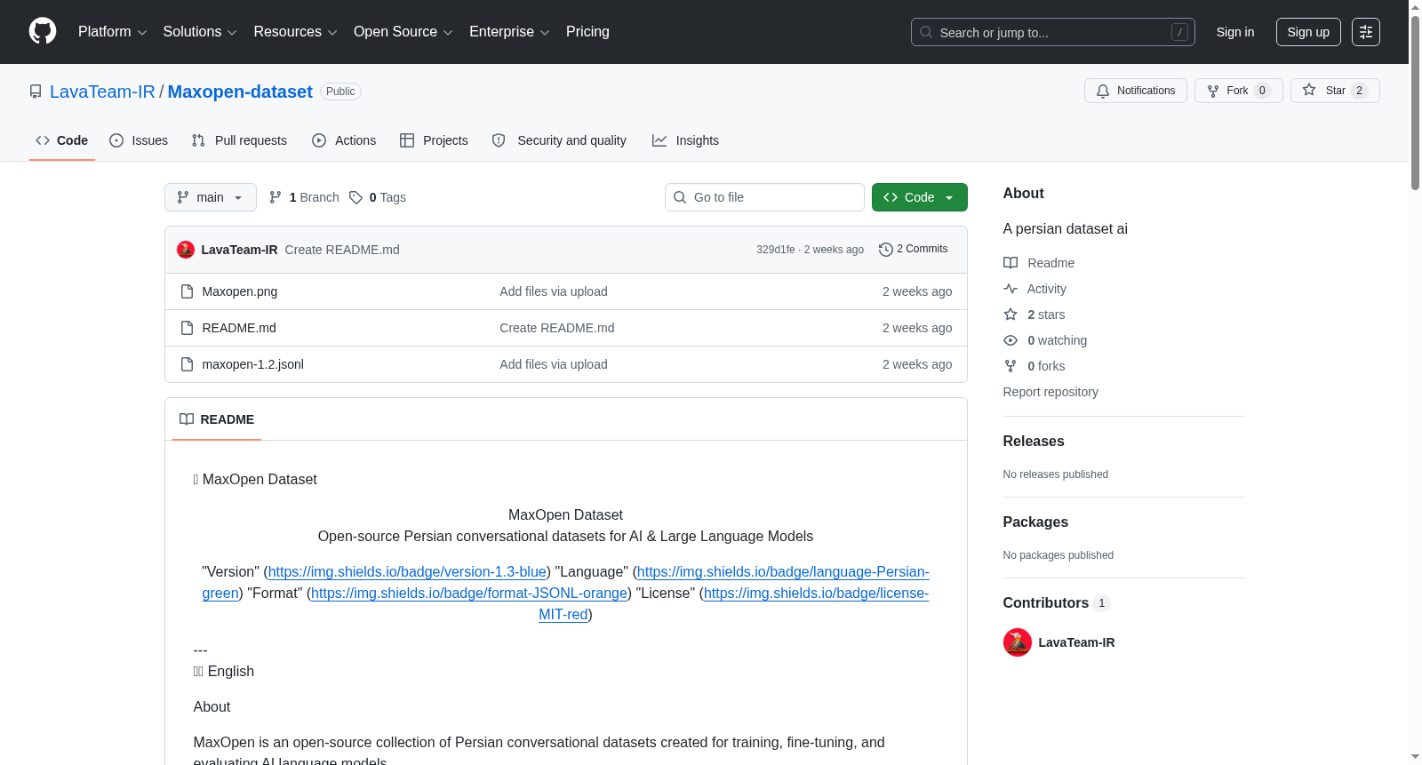Switch to the Actions tab
1422x765 pixels.
pyautogui.click(x=344, y=140)
